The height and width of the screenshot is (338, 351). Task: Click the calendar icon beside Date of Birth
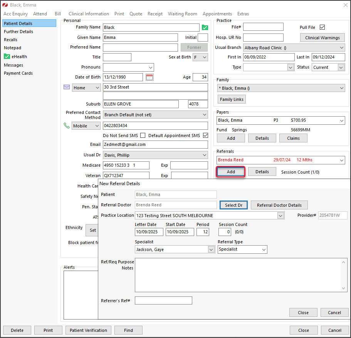coord(149,77)
